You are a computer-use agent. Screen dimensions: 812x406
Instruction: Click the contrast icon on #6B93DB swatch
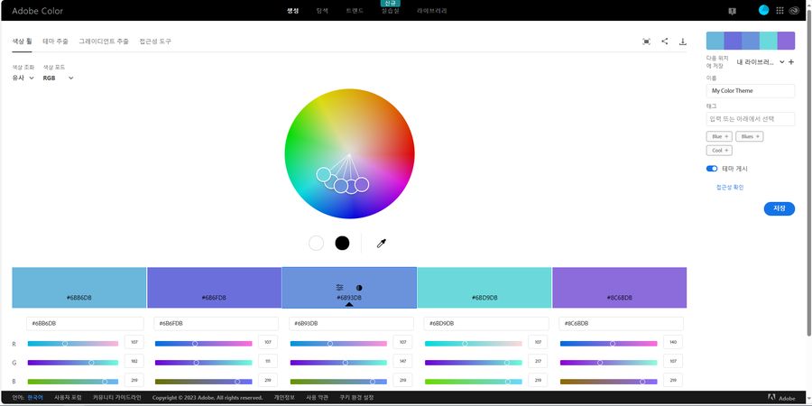tap(359, 288)
